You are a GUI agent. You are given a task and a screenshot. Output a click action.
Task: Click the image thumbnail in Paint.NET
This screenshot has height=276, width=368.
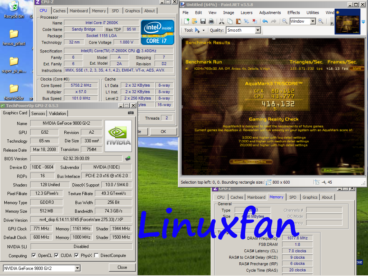348,22
